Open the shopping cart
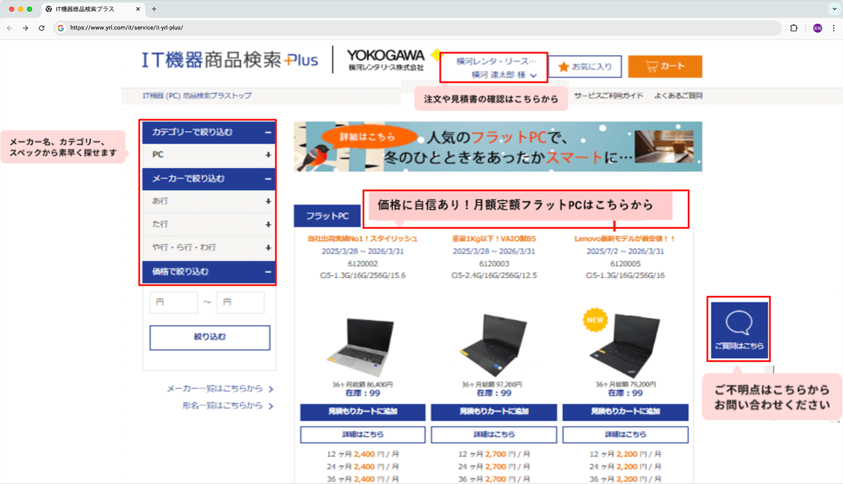 665,66
